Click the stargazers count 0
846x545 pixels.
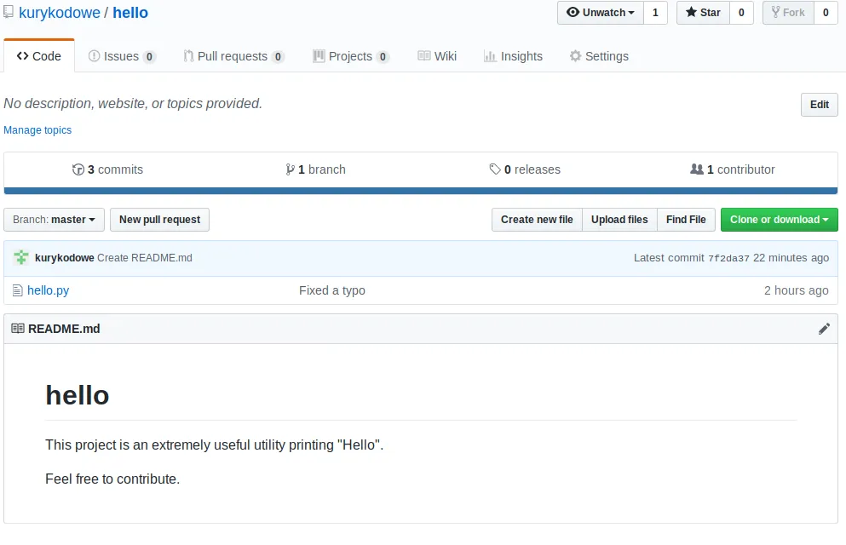[x=741, y=13]
